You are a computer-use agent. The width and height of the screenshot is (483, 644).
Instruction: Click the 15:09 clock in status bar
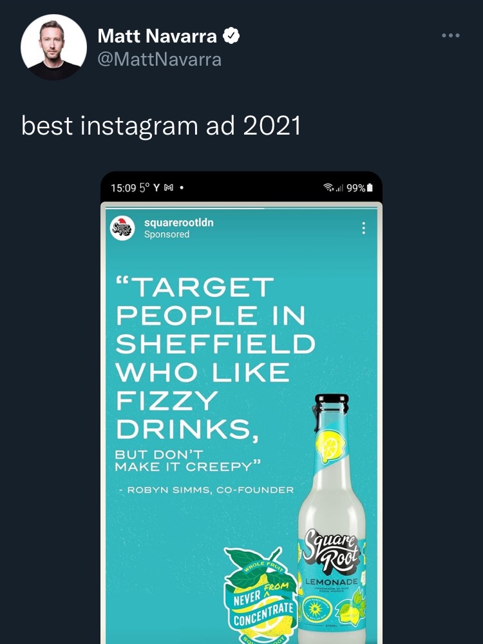click(123, 187)
